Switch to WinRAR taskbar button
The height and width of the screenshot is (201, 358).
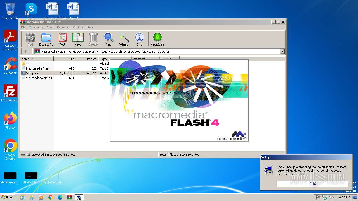click(70, 197)
